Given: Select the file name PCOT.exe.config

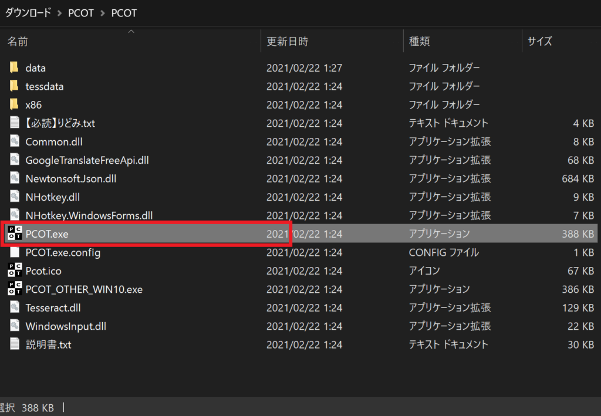Looking at the screenshot, I should click(63, 252).
